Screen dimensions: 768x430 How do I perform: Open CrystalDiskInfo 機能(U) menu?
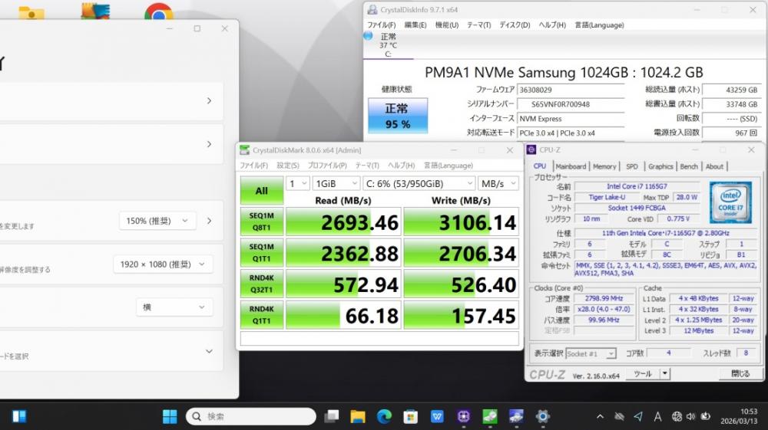pyautogui.click(x=447, y=25)
